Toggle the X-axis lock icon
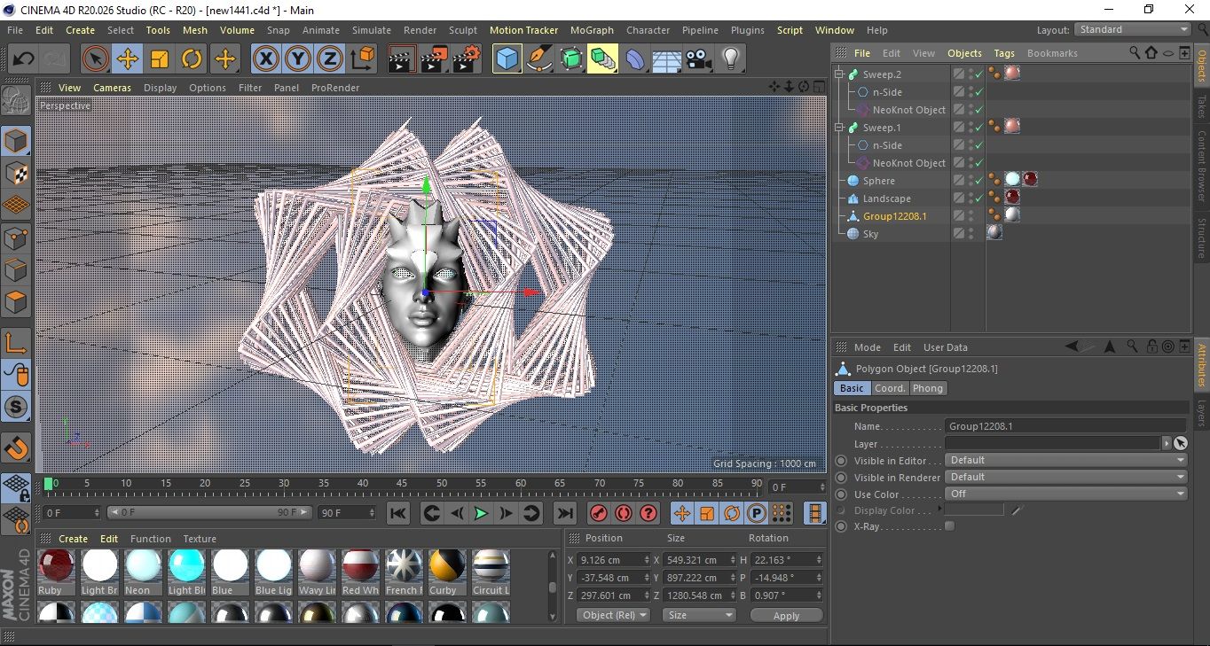1210x646 pixels. tap(264, 59)
